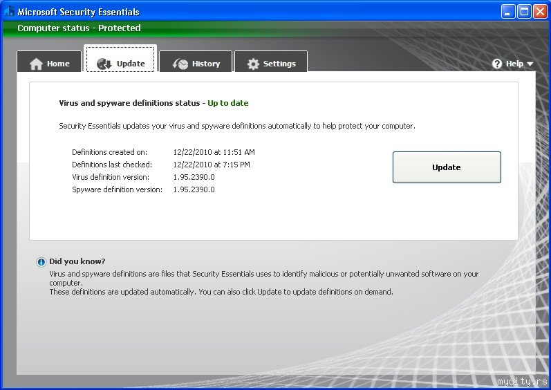551x390 pixels.
Task: Click the large Update button
Action: (x=447, y=167)
